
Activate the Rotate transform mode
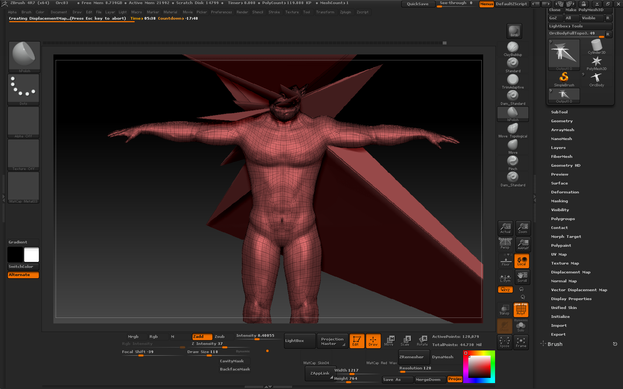pyautogui.click(x=422, y=341)
